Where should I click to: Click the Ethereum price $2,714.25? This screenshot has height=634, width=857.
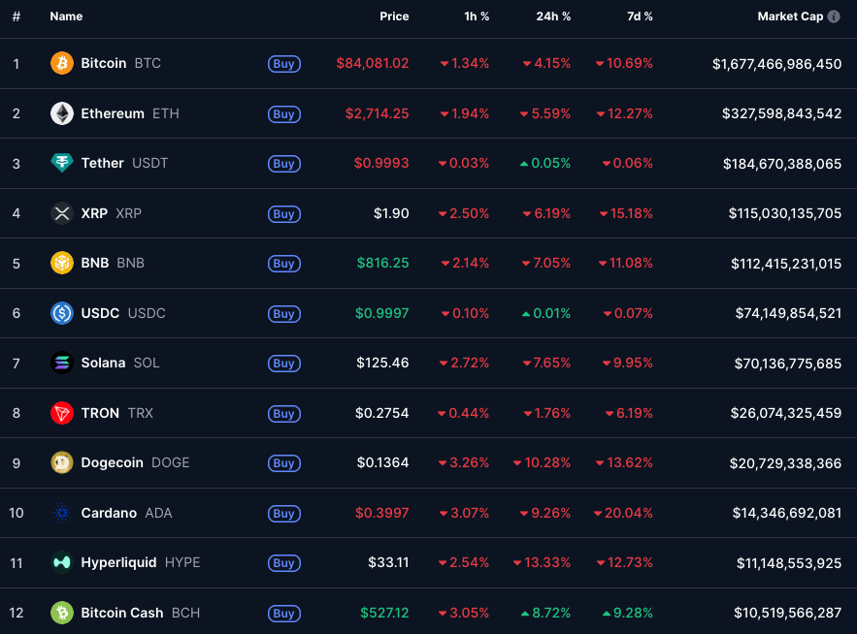(377, 113)
